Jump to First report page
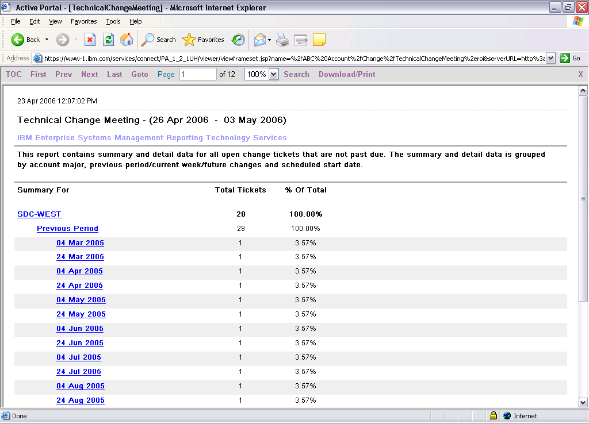The image size is (589, 424). (x=39, y=74)
